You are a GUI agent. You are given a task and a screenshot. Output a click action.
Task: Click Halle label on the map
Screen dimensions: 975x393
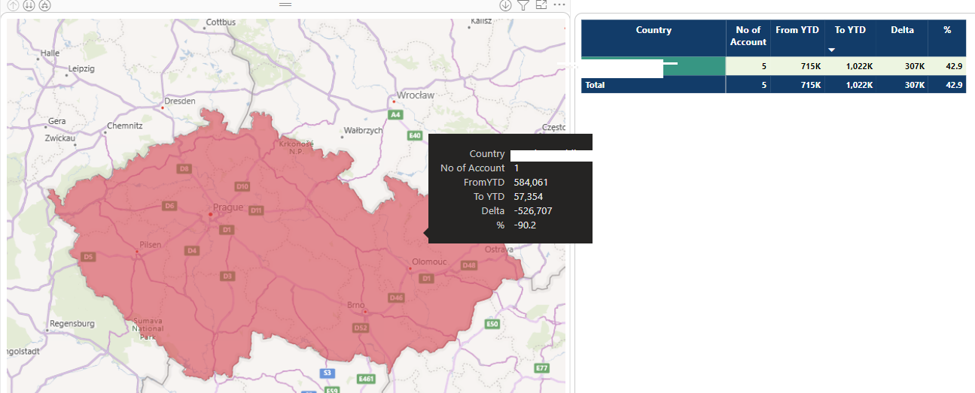pos(50,53)
